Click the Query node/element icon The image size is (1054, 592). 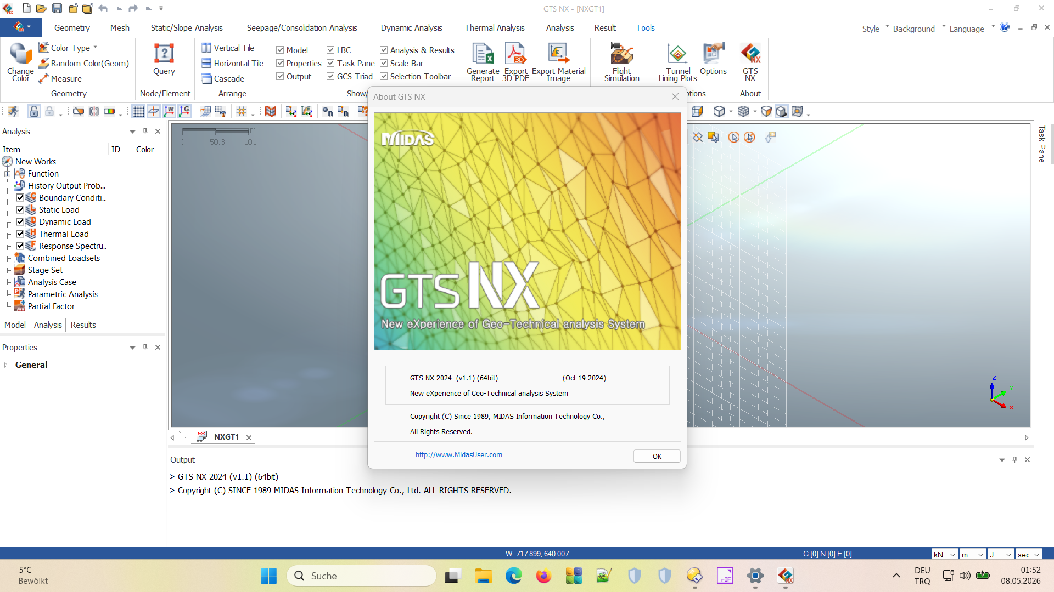[x=164, y=59]
